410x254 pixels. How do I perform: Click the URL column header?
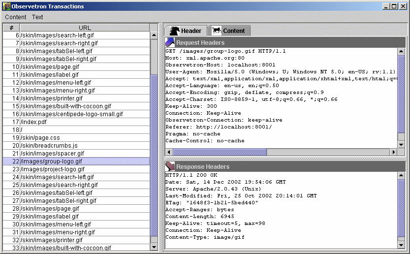85,28
